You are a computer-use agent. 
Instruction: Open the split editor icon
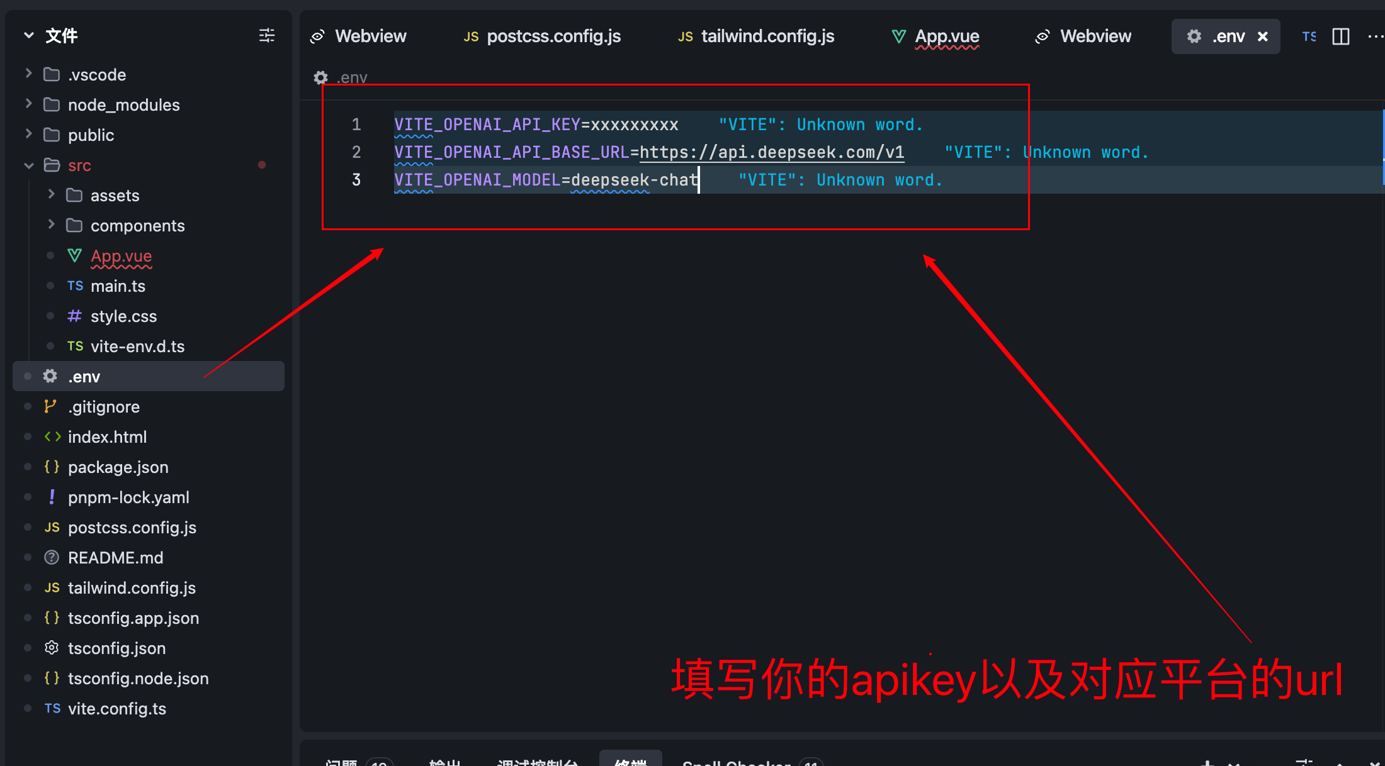pos(1340,36)
